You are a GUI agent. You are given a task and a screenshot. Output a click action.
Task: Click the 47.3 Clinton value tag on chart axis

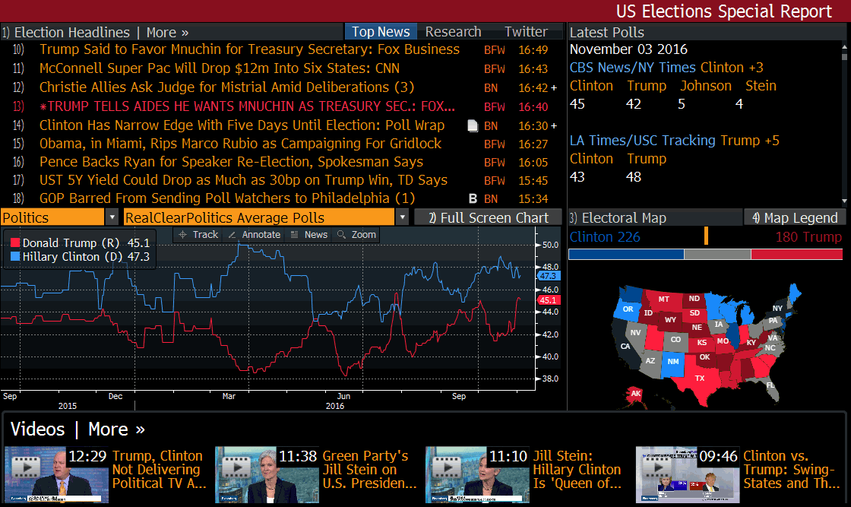[548, 276]
